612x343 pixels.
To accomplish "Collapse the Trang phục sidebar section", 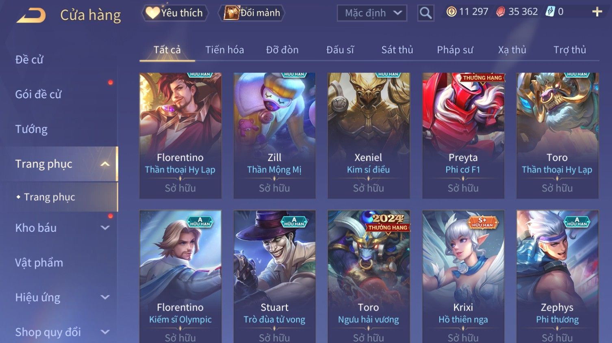I will coord(105,164).
